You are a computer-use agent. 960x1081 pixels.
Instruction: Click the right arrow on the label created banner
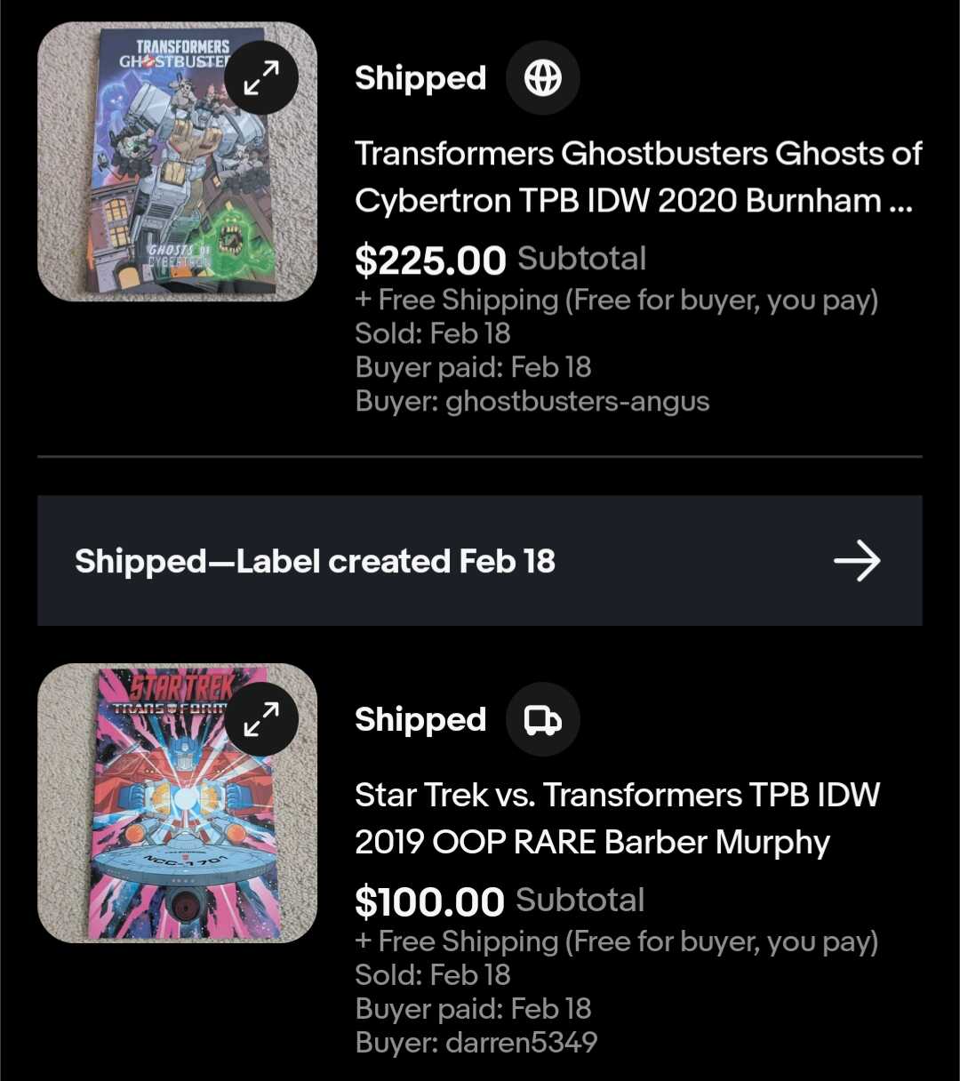point(856,561)
